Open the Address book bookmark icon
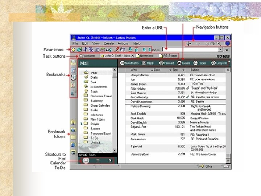Viewport: 261px width, 196px height. click(x=73, y=78)
